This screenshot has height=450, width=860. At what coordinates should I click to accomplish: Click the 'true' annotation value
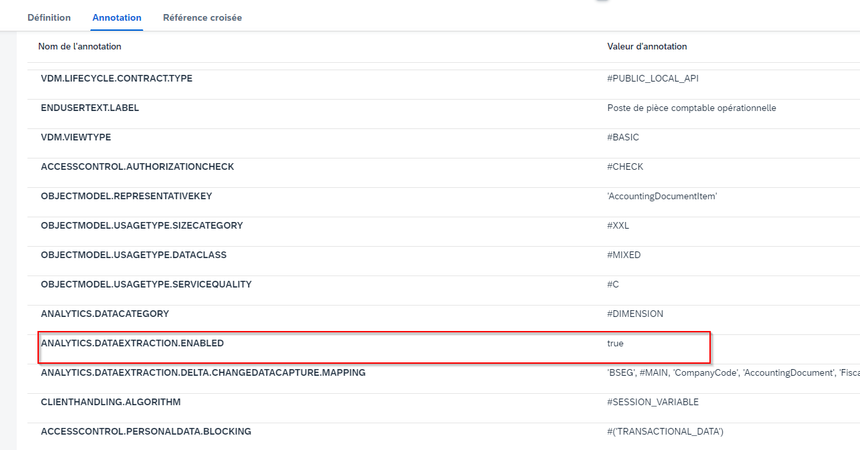[x=615, y=343]
